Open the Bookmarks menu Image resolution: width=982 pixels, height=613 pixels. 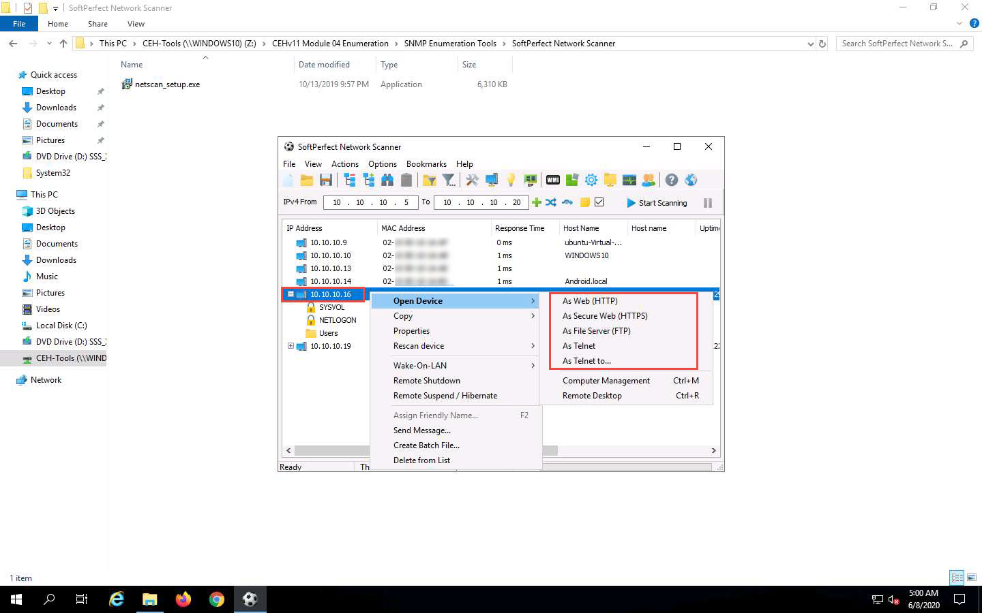point(426,164)
